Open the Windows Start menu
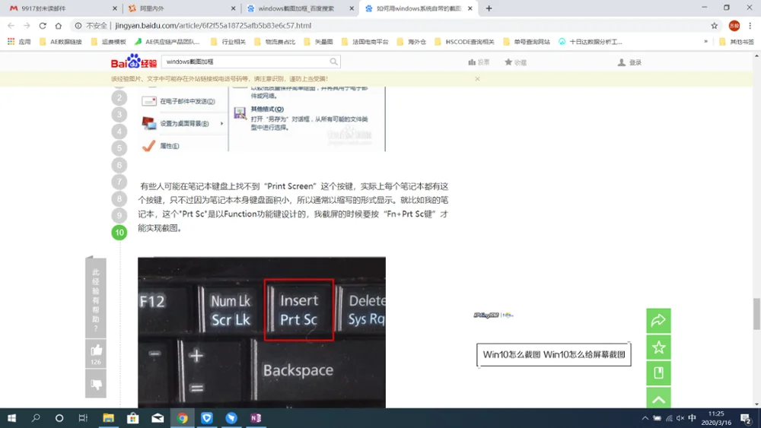This screenshot has width=761, height=428. [x=11, y=418]
